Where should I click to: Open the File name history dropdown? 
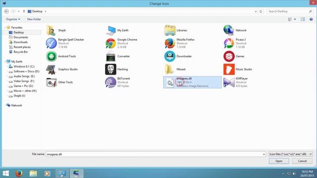point(264,154)
